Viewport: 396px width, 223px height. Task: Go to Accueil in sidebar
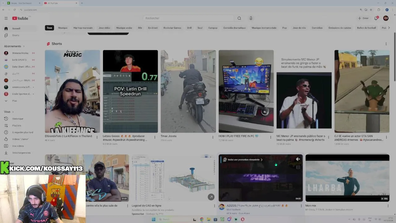click(x=20, y=28)
